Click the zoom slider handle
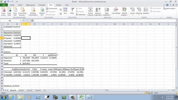 (x=168, y=93)
